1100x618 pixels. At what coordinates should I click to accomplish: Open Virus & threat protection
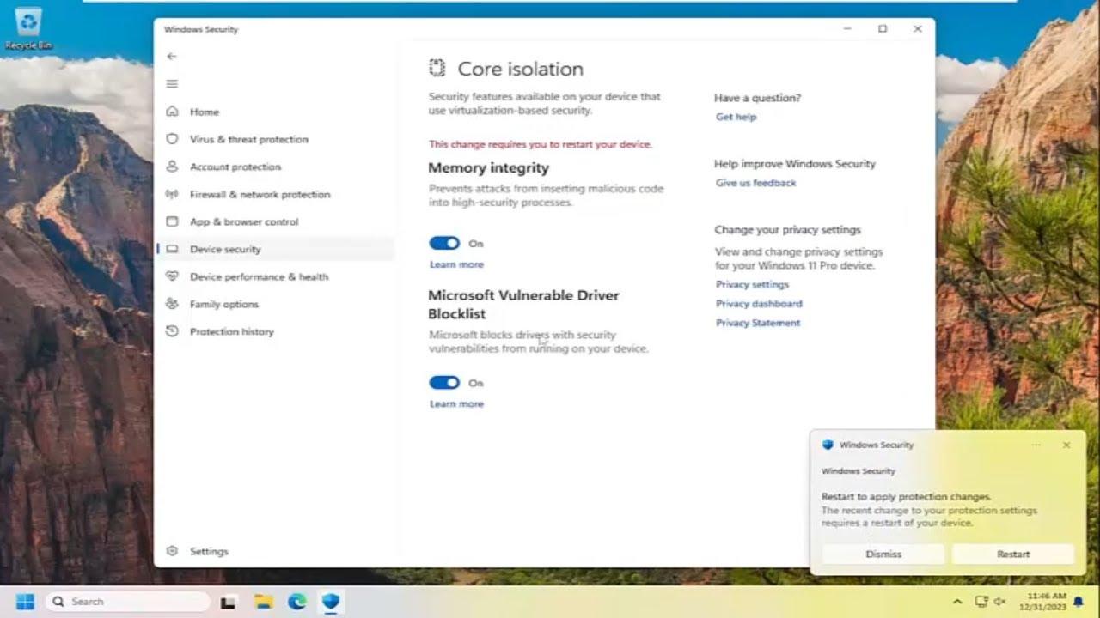[x=173, y=139]
